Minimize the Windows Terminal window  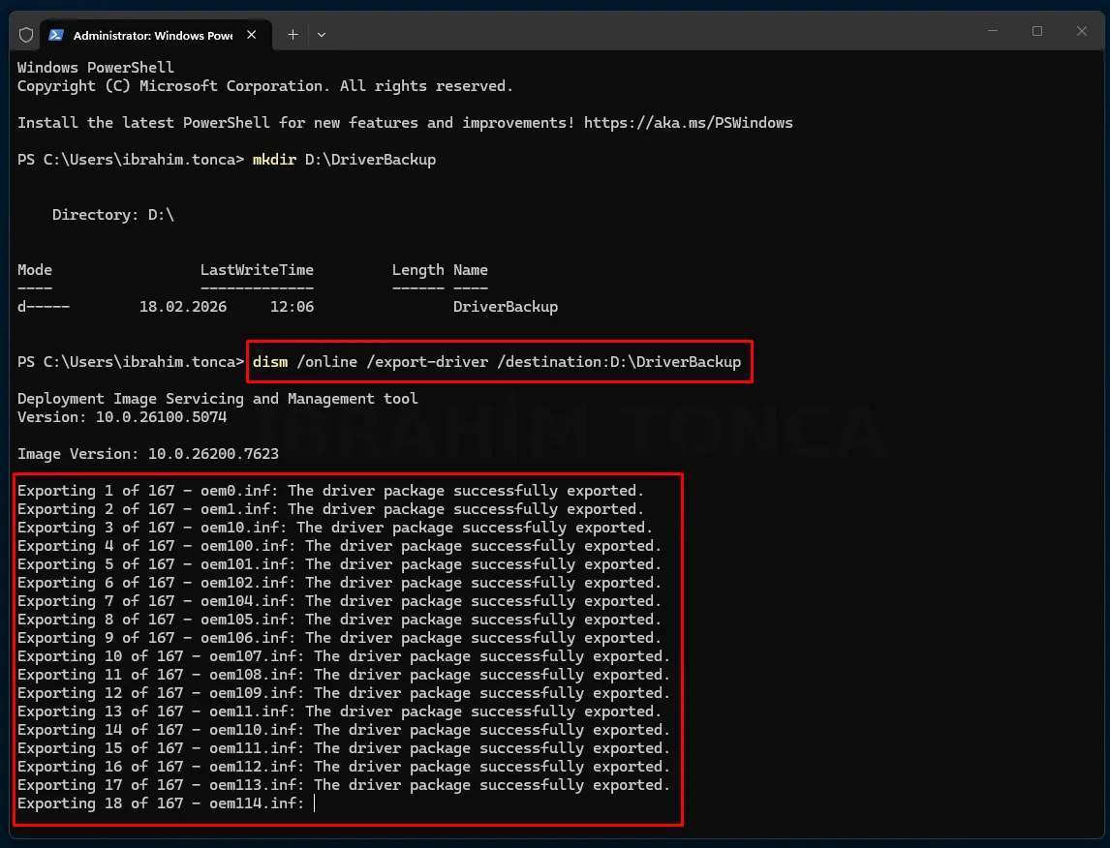[x=993, y=31]
